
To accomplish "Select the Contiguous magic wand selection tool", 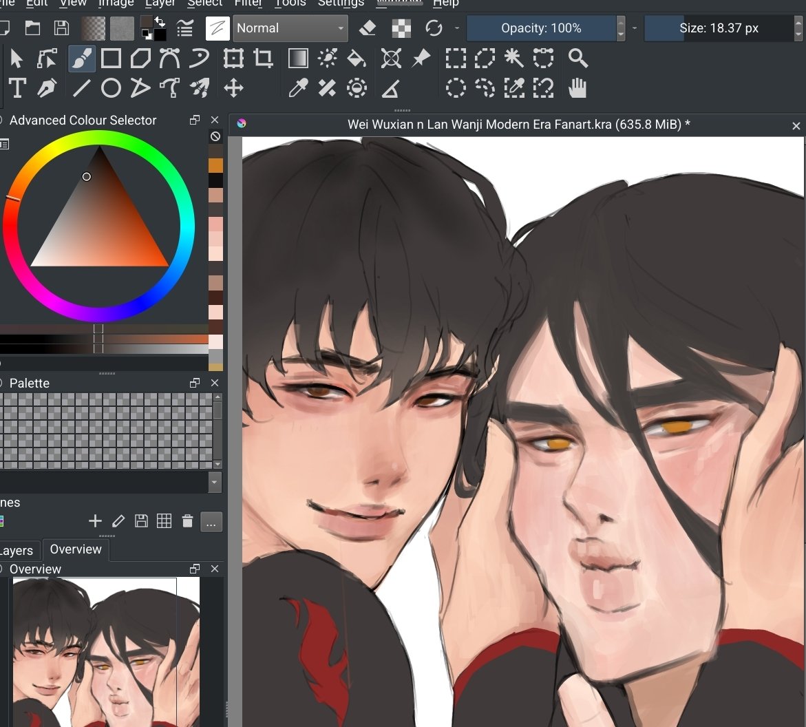I will pos(514,59).
